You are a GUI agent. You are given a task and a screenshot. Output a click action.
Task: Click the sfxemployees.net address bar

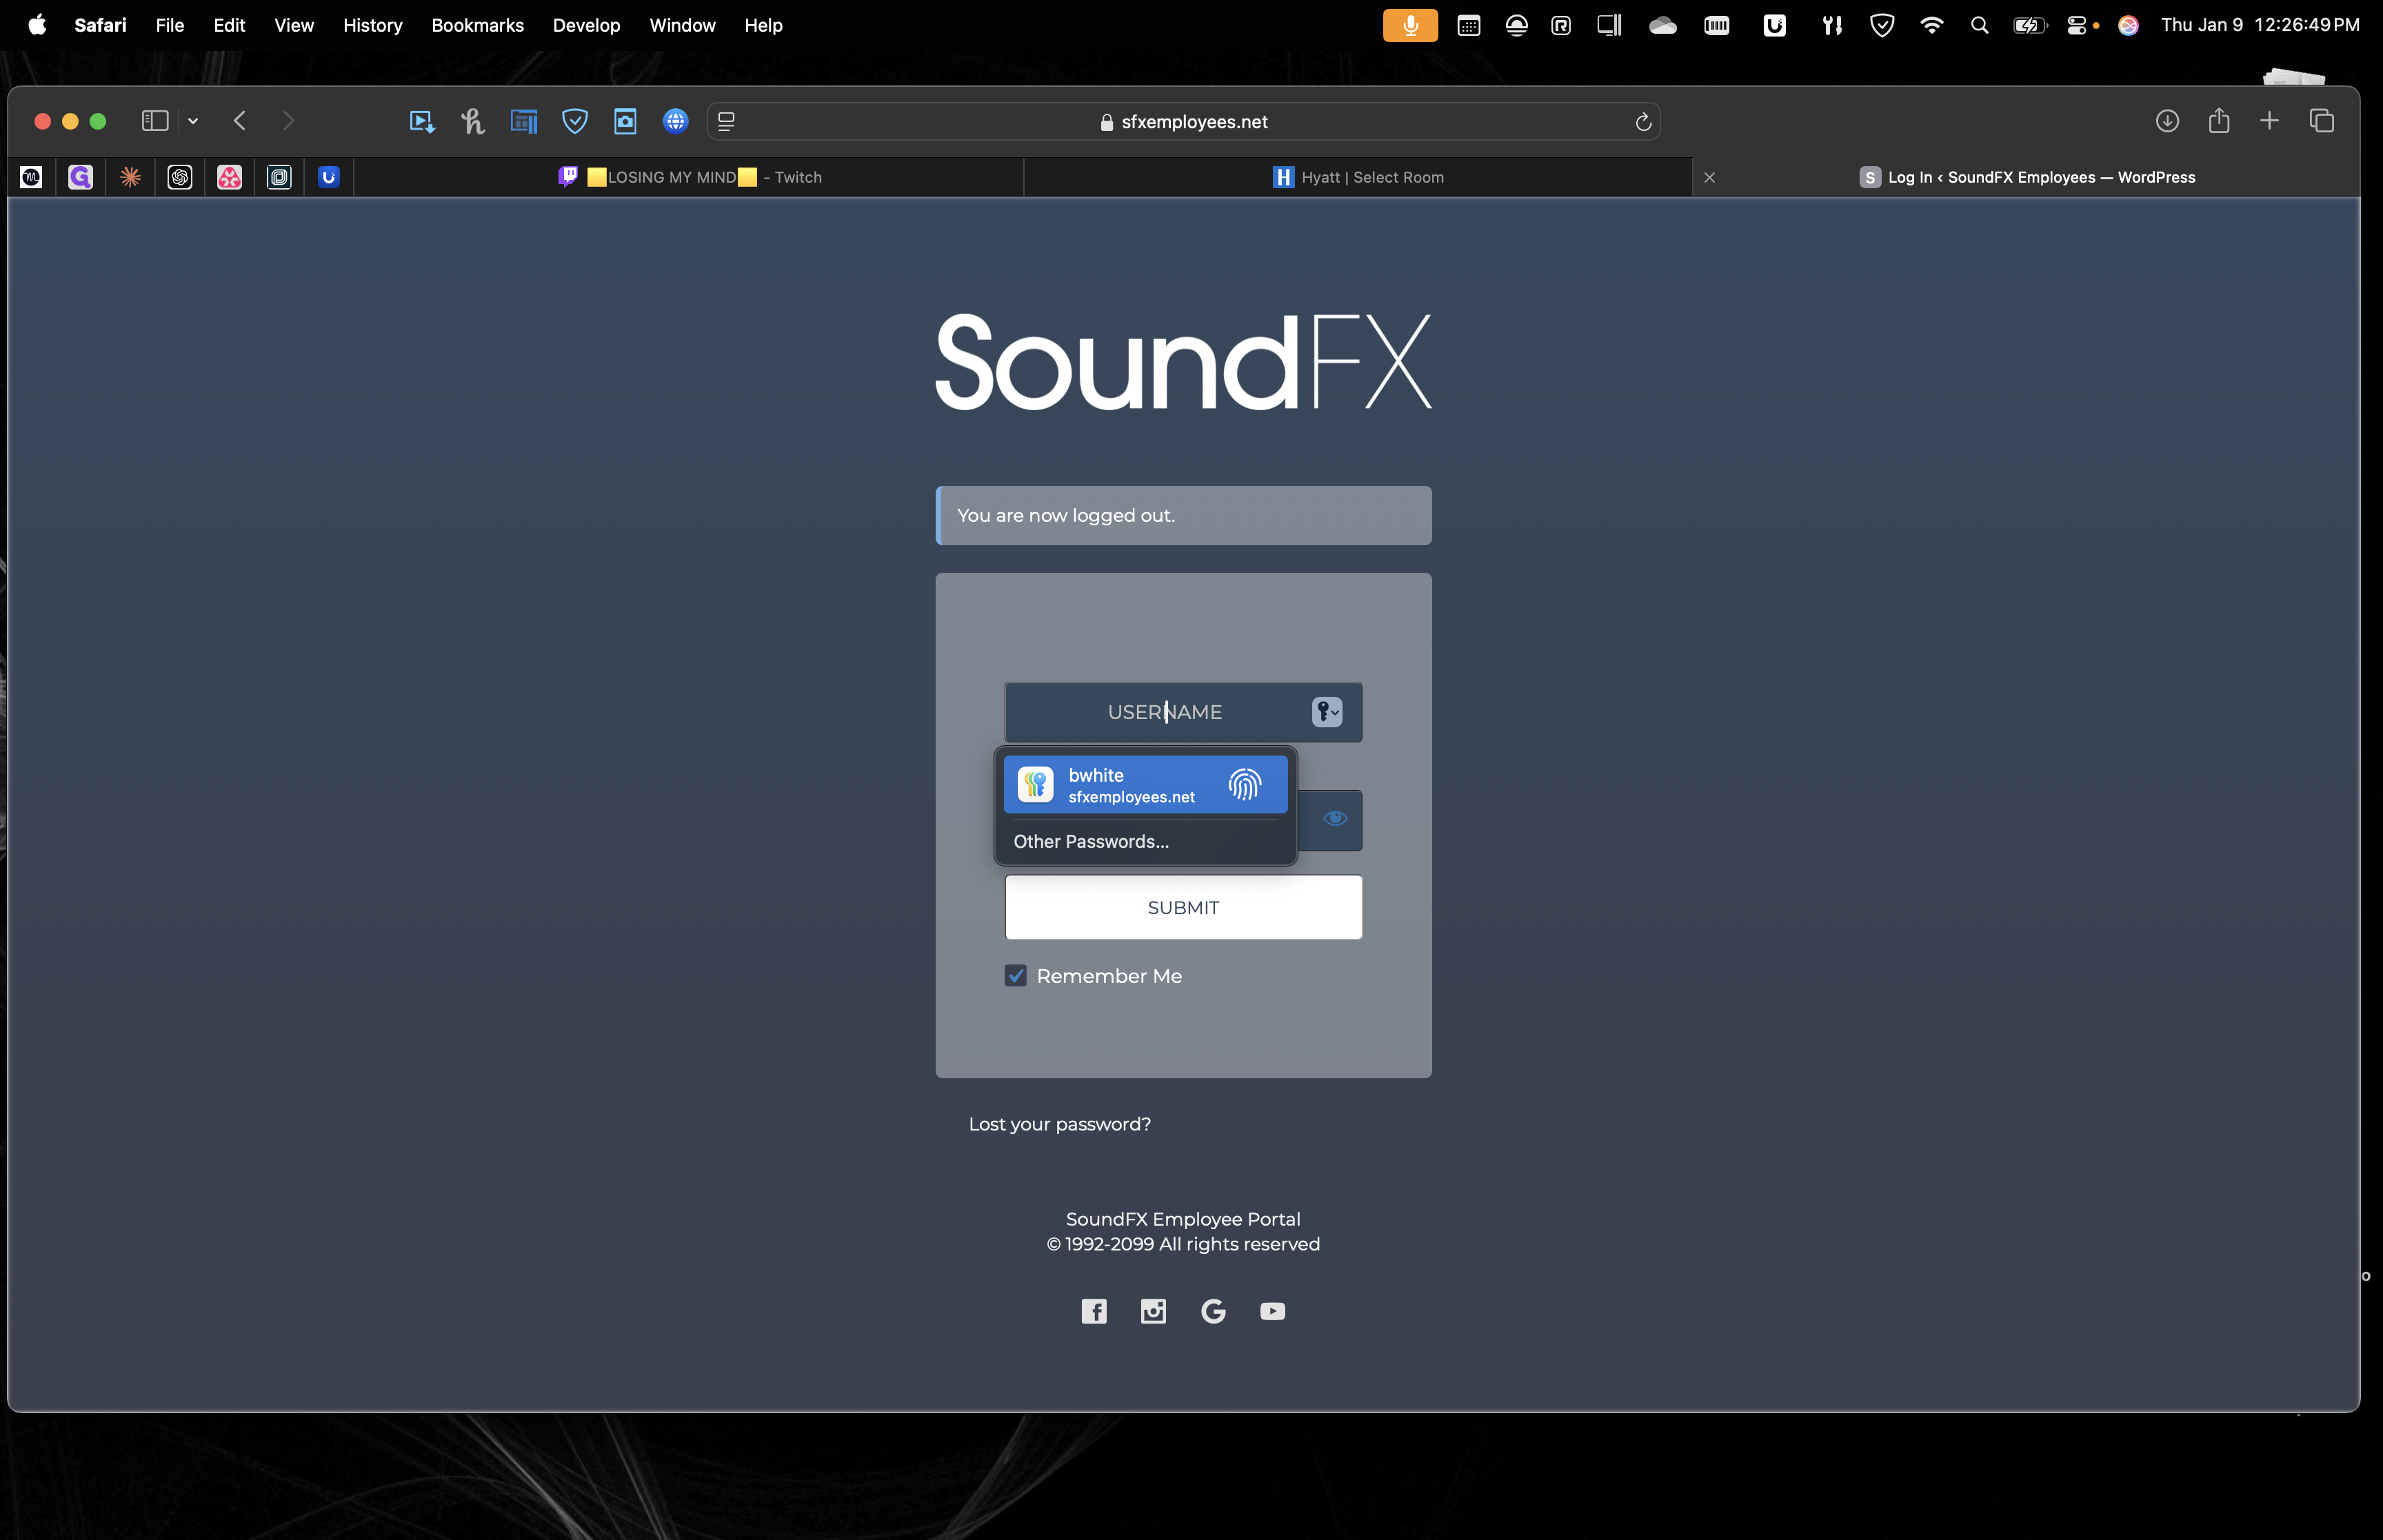[x=1183, y=121]
